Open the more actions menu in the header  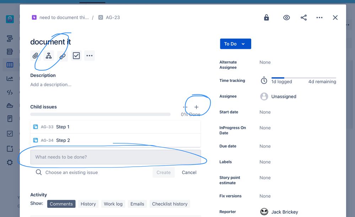[x=319, y=17]
